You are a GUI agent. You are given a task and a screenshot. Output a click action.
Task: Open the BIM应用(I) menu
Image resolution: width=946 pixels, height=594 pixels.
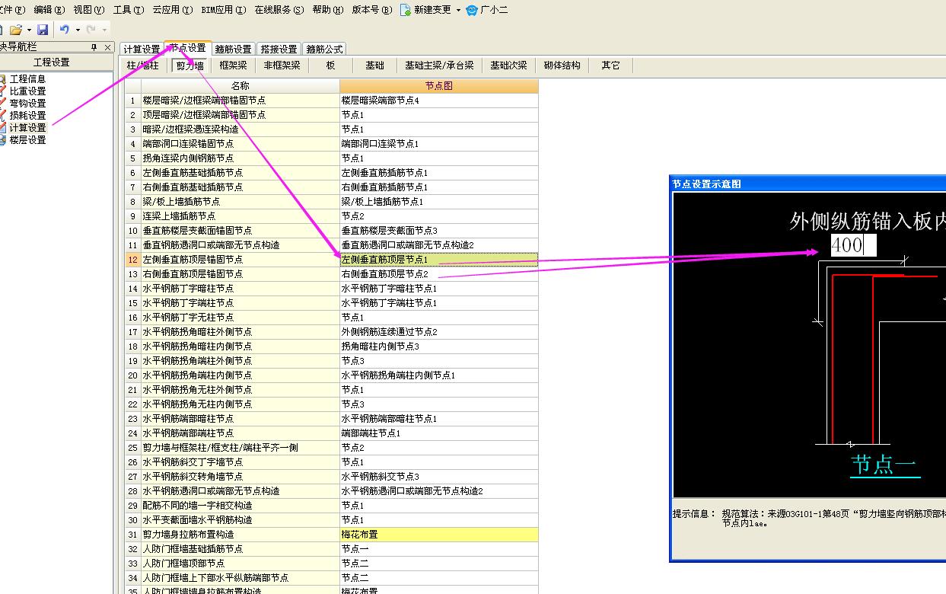[x=224, y=10]
